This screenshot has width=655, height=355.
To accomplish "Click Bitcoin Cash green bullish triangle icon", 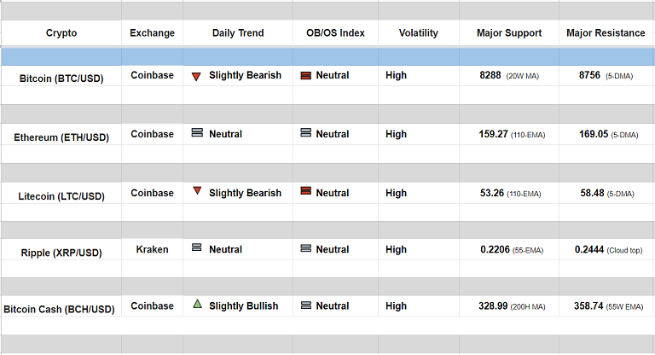I will point(197,304).
